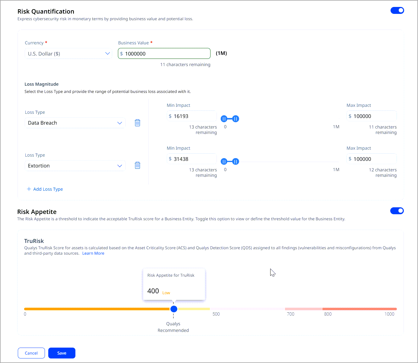Click the Data Breach max impact slider handle

point(236,119)
